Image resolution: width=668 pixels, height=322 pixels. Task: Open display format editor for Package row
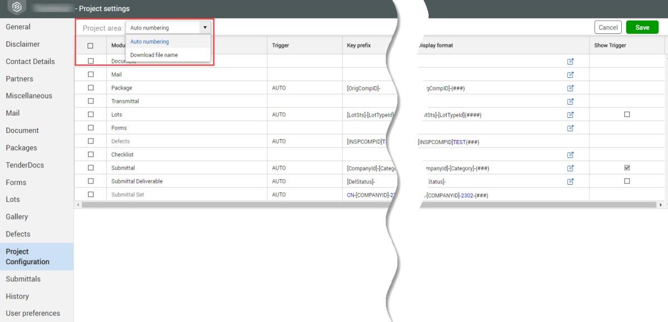point(570,88)
